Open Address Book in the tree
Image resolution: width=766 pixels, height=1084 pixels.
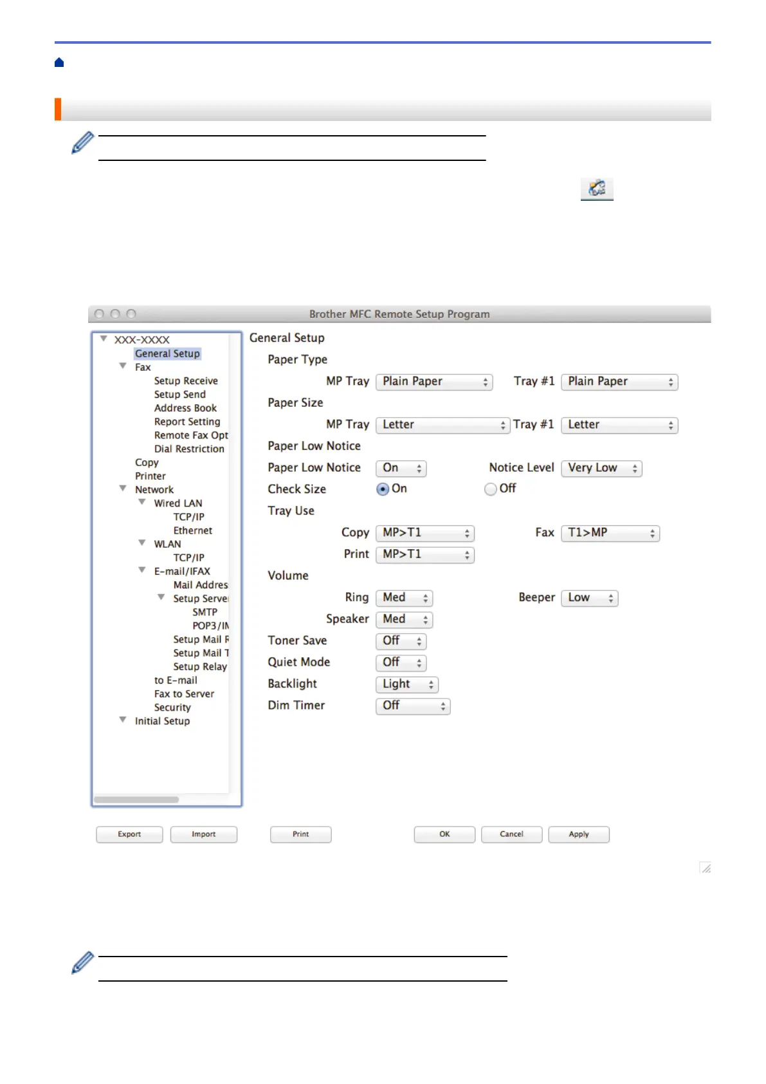[x=185, y=408]
